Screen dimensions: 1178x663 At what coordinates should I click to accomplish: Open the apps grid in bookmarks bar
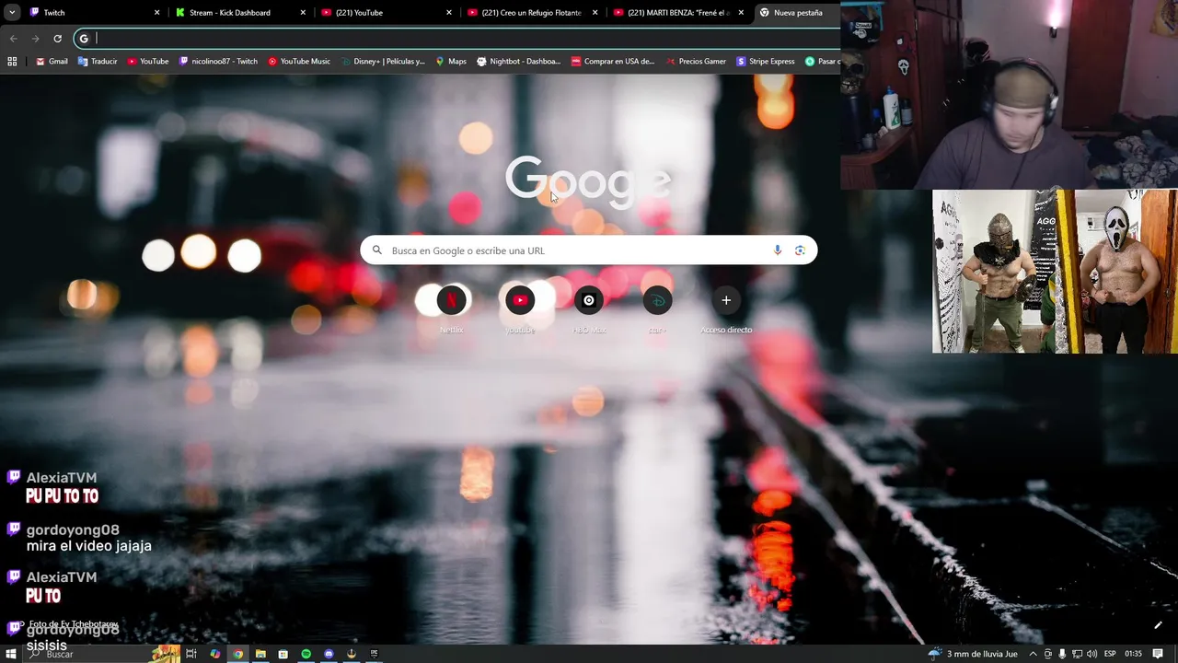(12, 62)
